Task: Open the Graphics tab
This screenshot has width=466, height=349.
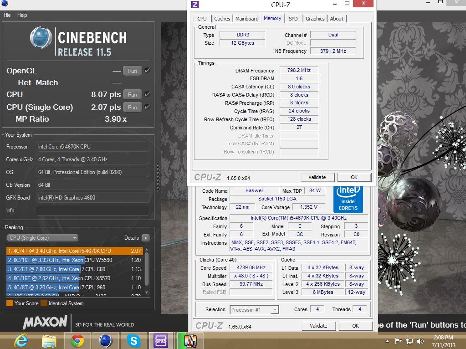Action: pyautogui.click(x=315, y=19)
